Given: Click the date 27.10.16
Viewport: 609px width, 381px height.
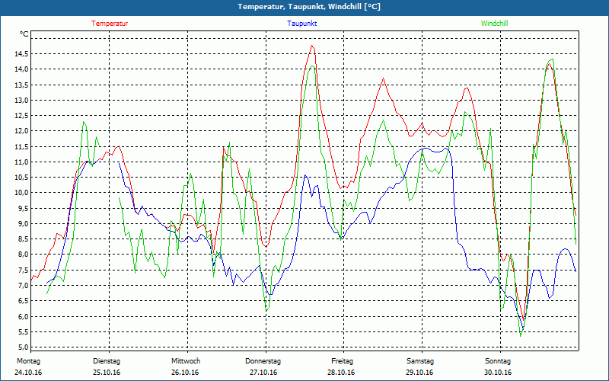Looking at the screenshot, I should [263, 373].
